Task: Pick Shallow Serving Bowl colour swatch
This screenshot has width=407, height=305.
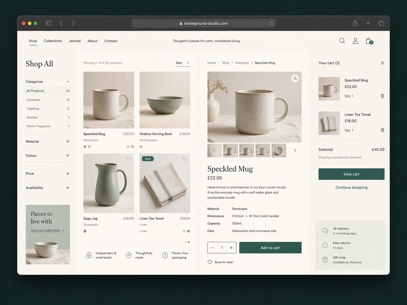Action: tap(141, 147)
